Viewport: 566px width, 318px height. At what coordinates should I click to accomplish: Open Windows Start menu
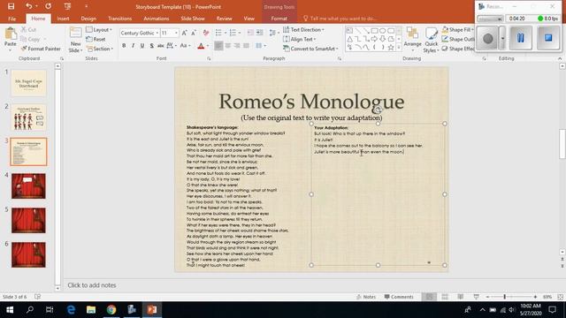coord(10,310)
